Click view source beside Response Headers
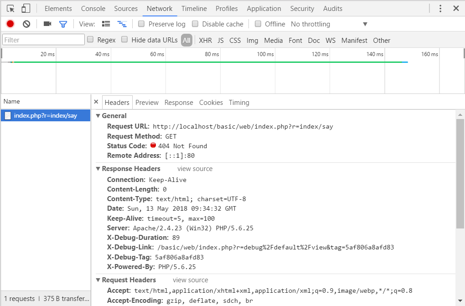Viewport: 465px width, 306px height. (195, 169)
